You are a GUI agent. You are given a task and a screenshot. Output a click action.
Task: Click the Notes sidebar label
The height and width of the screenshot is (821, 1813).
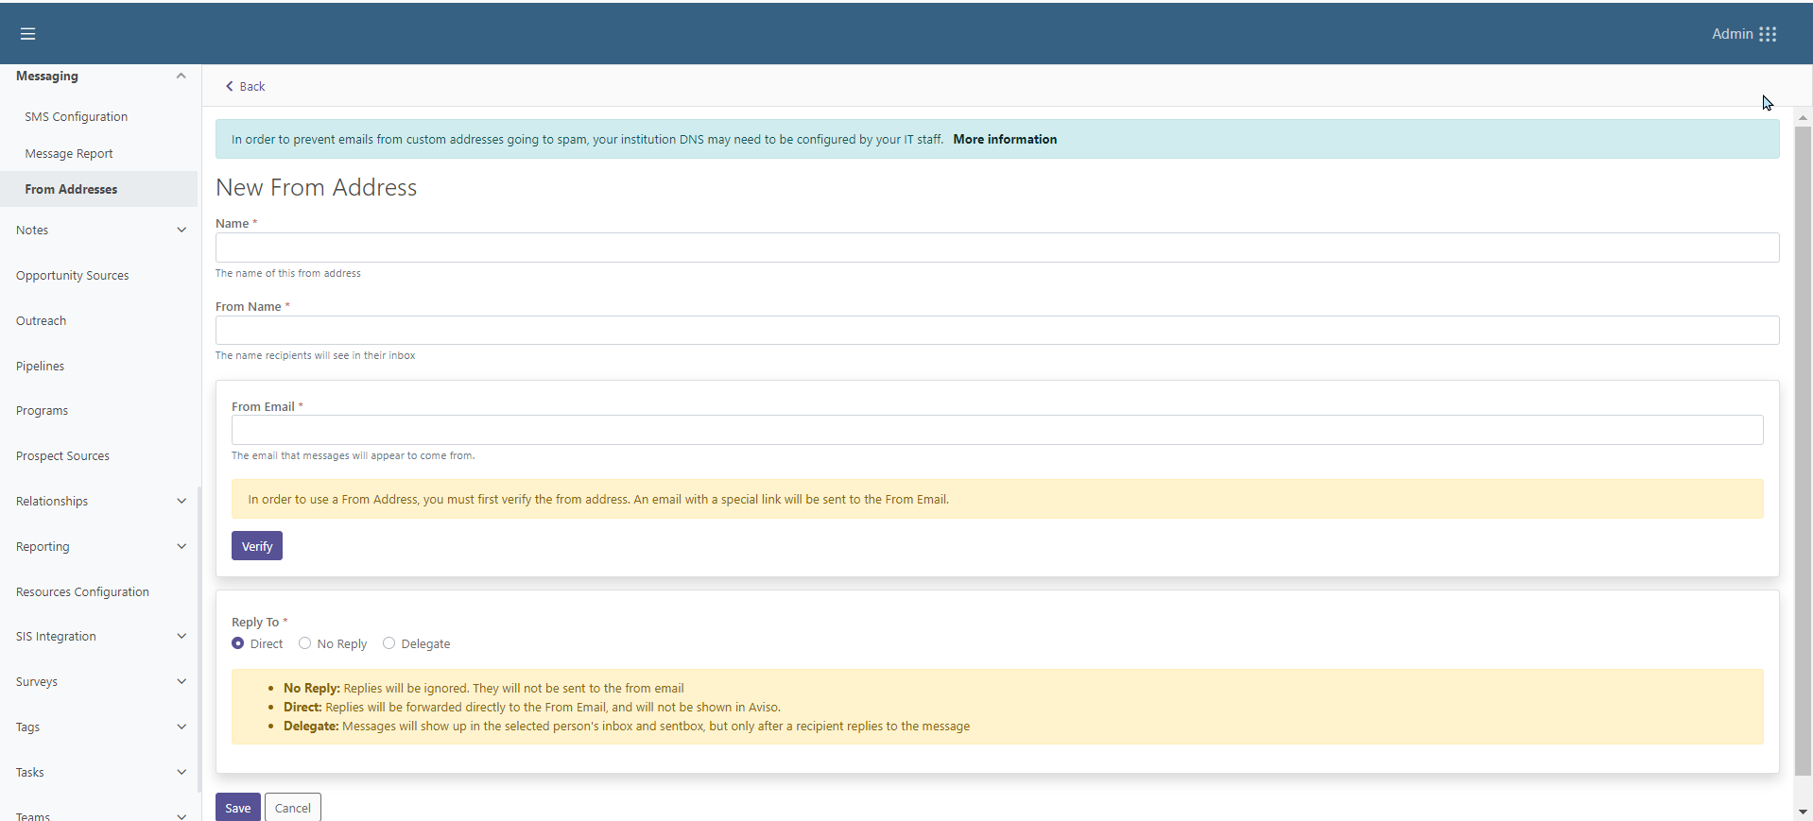pyautogui.click(x=32, y=230)
